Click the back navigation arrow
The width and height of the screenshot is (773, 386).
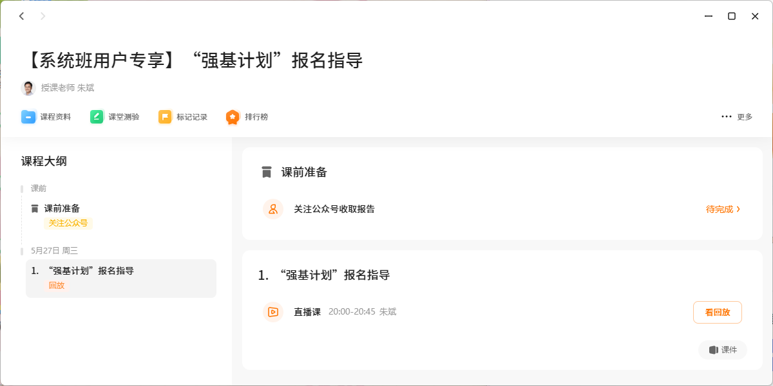pyautogui.click(x=21, y=15)
